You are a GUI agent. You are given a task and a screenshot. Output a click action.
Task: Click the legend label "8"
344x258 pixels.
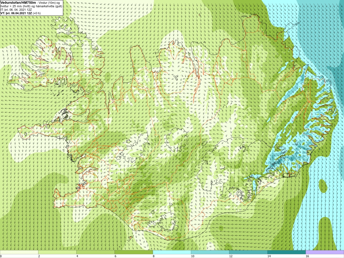[153, 256]
